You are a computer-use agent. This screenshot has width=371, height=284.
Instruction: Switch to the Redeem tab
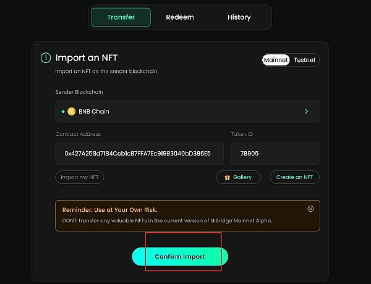coord(180,17)
